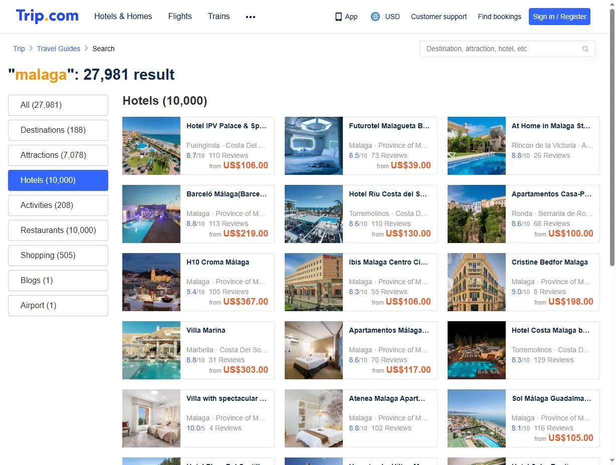Open the Flights menu

click(180, 16)
